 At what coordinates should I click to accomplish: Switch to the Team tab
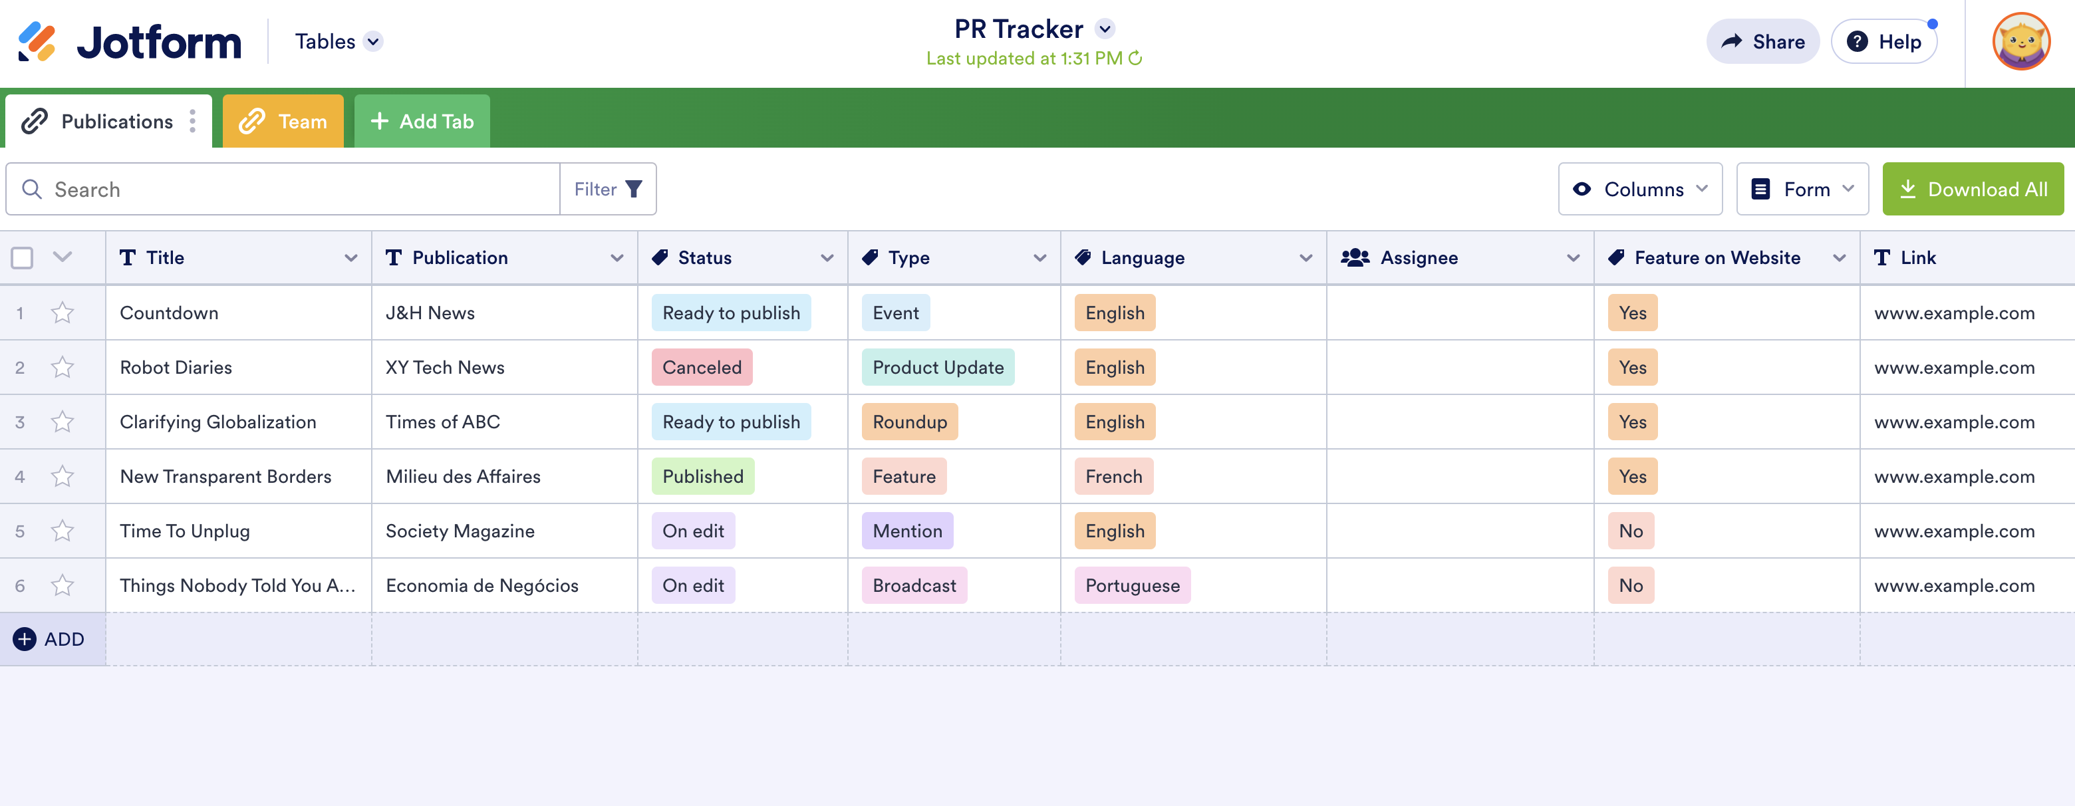click(x=283, y=122)
